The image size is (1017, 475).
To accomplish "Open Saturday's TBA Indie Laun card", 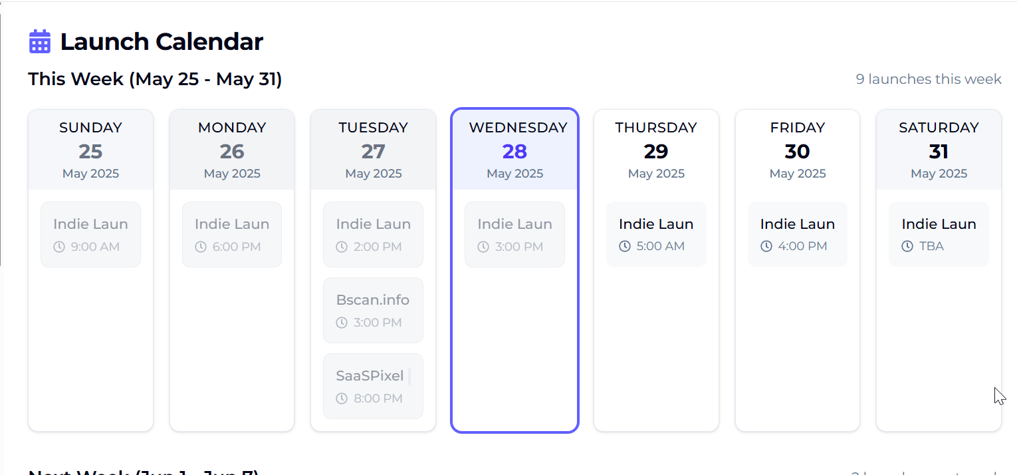I will coord(939,234).
